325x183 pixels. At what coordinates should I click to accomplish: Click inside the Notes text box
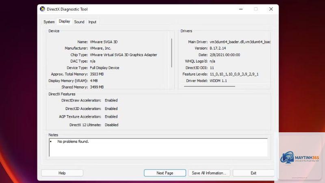click(158, 147)
